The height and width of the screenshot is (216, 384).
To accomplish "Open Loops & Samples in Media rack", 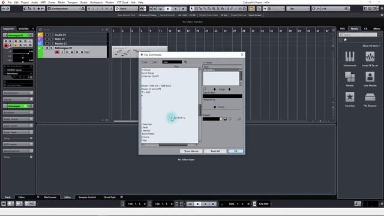I will [x=370, y=59].
